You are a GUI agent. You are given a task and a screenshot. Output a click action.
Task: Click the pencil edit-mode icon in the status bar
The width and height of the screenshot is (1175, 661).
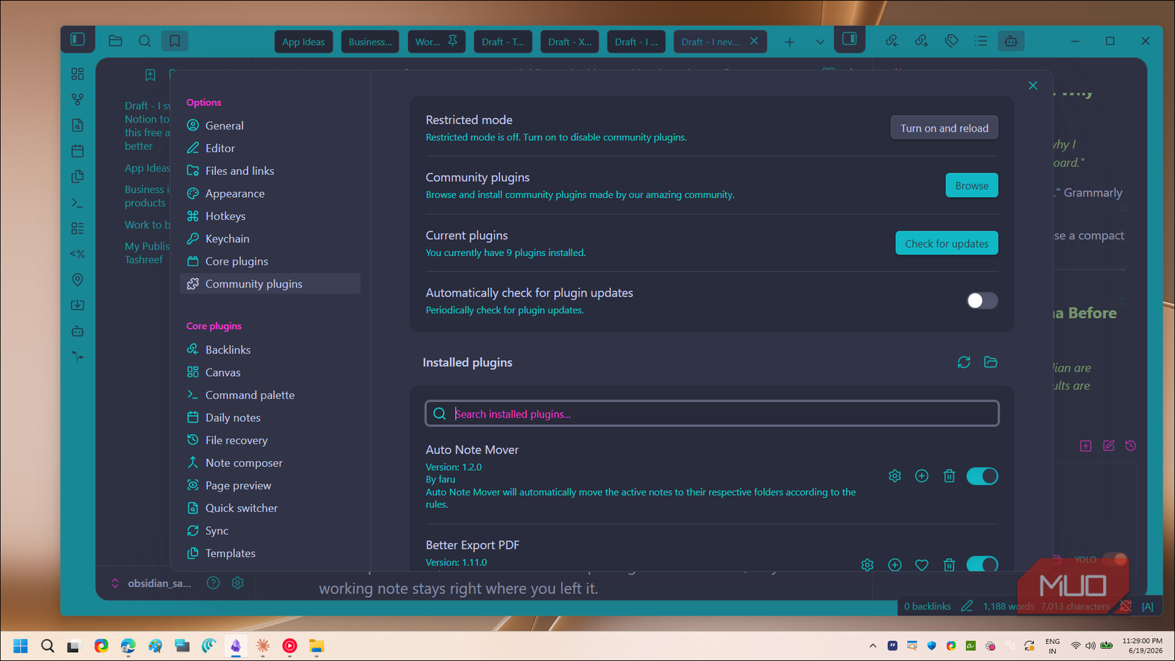pos(966,606)
